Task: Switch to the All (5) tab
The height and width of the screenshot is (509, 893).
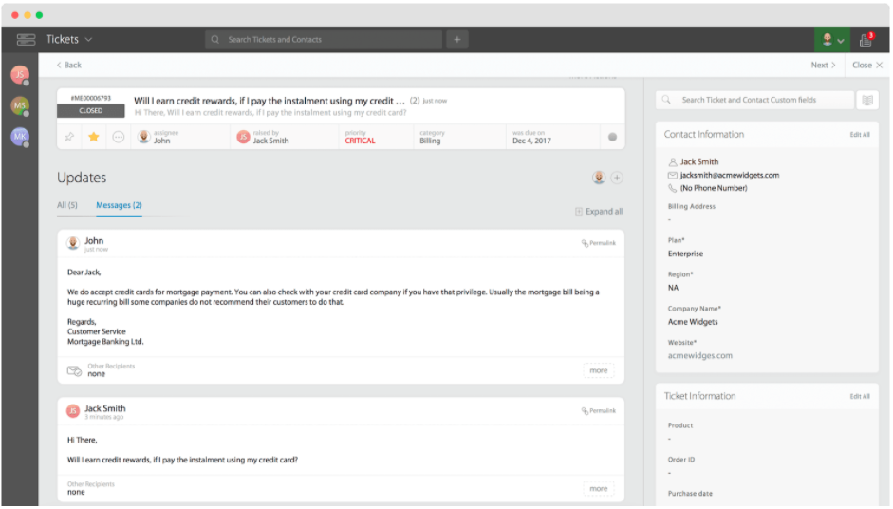Action: pyautogui.click(x=67, y=205)
